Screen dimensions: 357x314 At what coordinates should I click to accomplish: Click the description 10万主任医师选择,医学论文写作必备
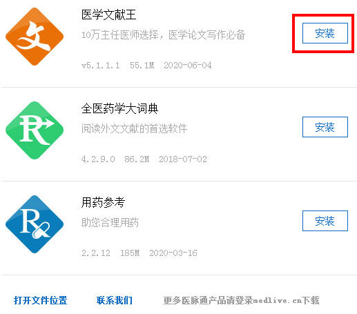[x=164, y=35]
